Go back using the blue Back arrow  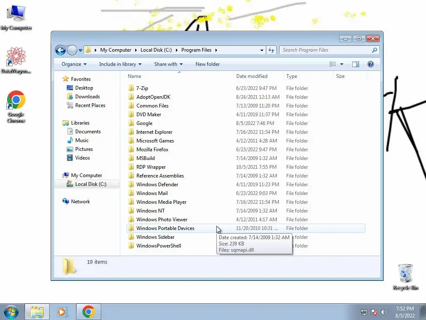[x=60, y=50]
